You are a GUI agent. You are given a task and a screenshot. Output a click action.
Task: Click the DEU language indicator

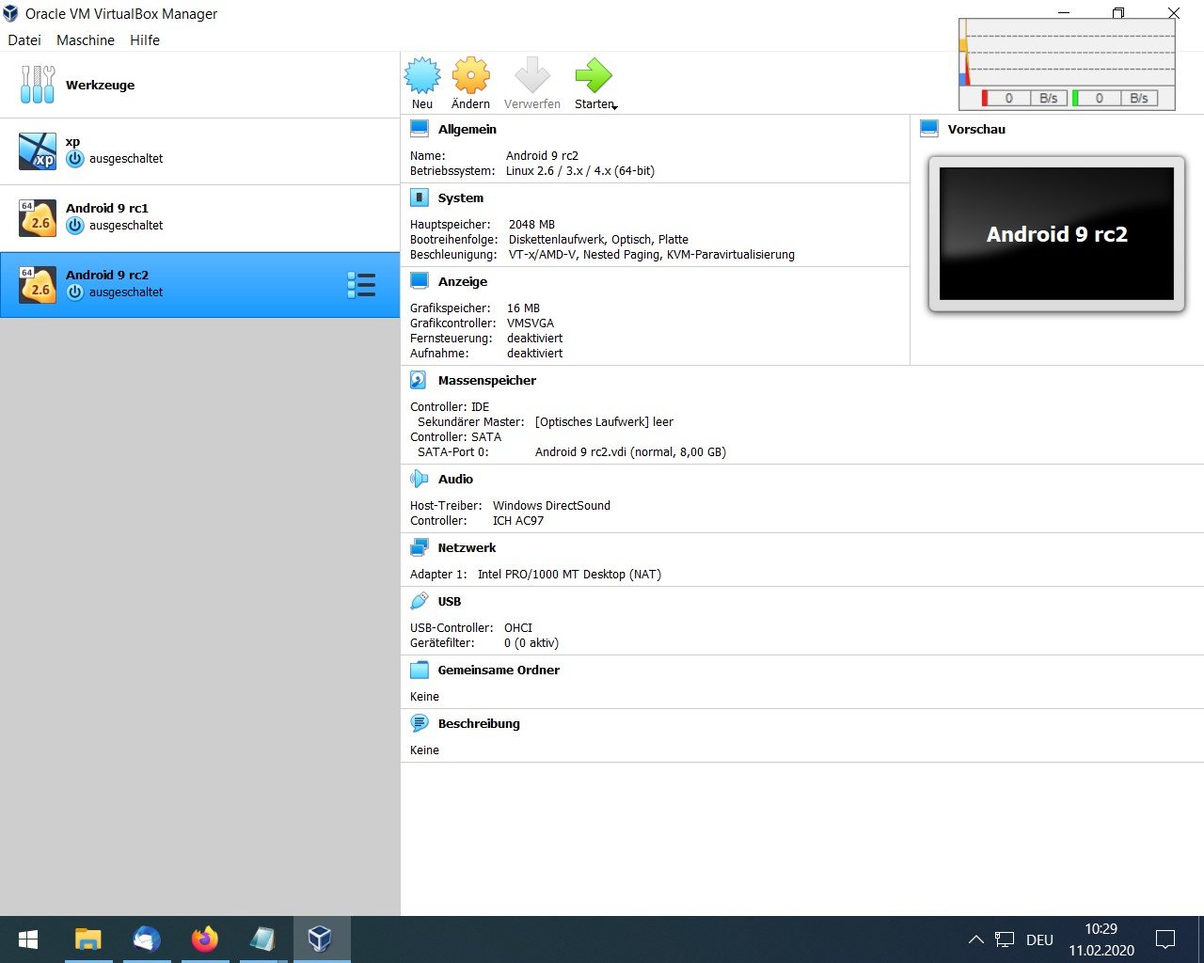tap(1039, 939)
